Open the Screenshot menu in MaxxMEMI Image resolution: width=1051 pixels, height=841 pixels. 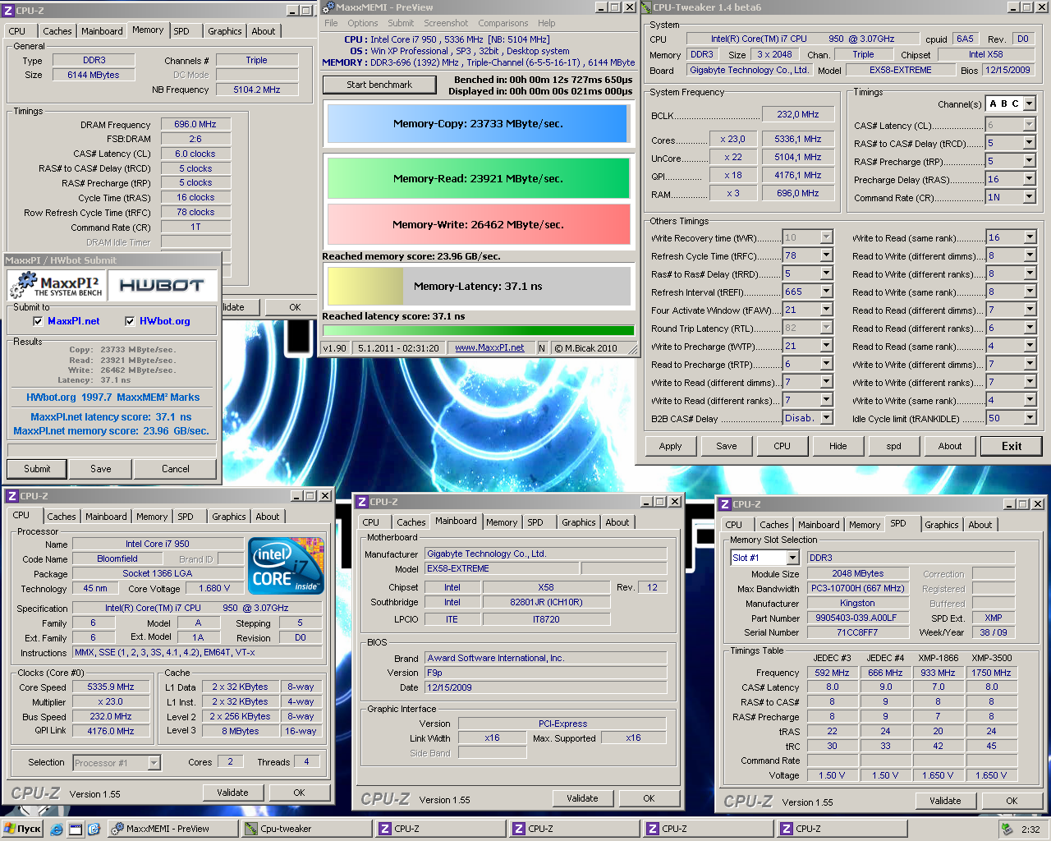click(x=446, y=23)
